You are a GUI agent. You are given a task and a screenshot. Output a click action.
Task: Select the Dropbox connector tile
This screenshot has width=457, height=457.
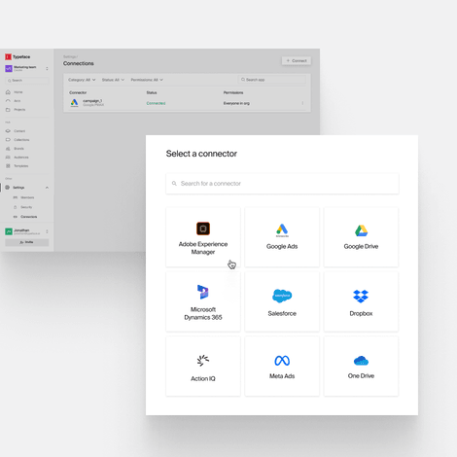[x=361, y=301]
